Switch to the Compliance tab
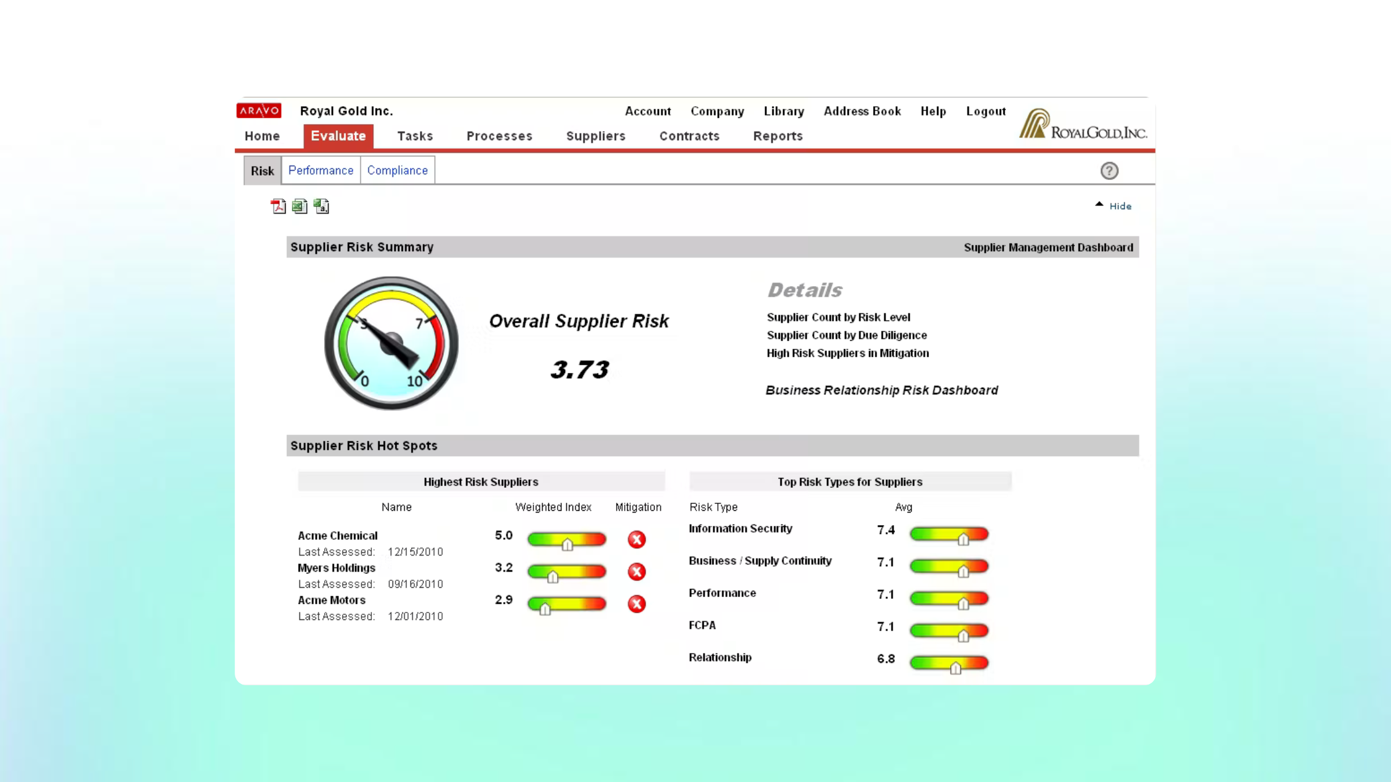This screenshot has height=782, width=1391. [397, 170]
